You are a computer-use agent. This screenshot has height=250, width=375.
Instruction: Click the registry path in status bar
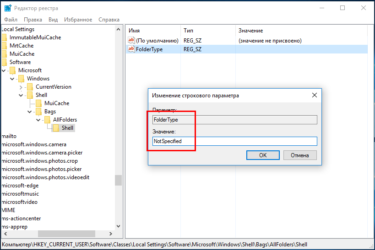(154, 245)
